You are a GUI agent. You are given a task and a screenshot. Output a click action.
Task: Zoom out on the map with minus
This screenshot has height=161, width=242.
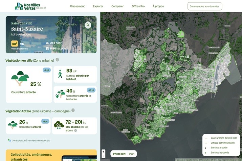(x=104, y=156)
